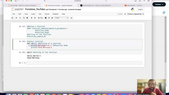Screen dimensions: 169x95
Task: Move selected cell up arrow
Action: [32, 18]
